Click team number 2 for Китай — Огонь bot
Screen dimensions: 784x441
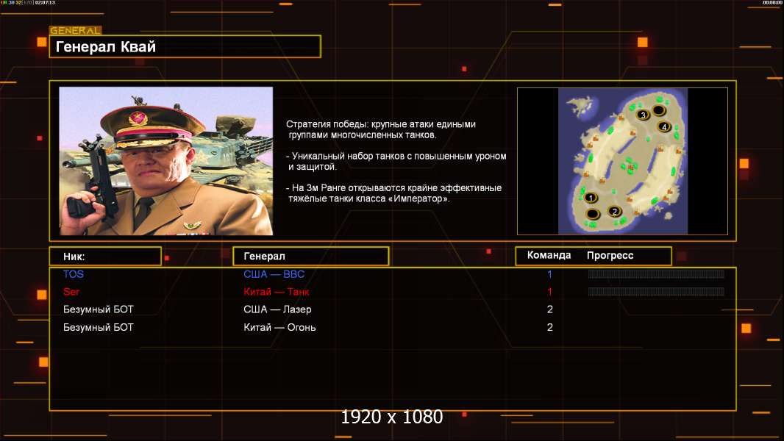pyautogui.click(x=549, y=328)
